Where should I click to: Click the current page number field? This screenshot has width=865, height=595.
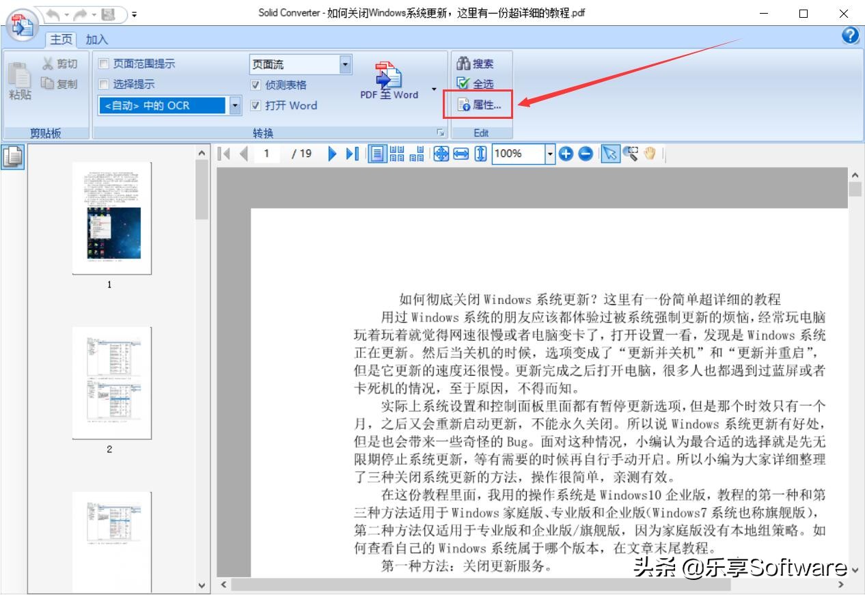(267, 154)
